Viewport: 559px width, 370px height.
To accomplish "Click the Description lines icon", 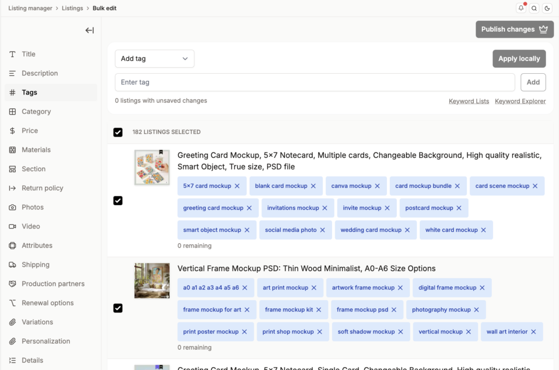I will coord(13,73).
